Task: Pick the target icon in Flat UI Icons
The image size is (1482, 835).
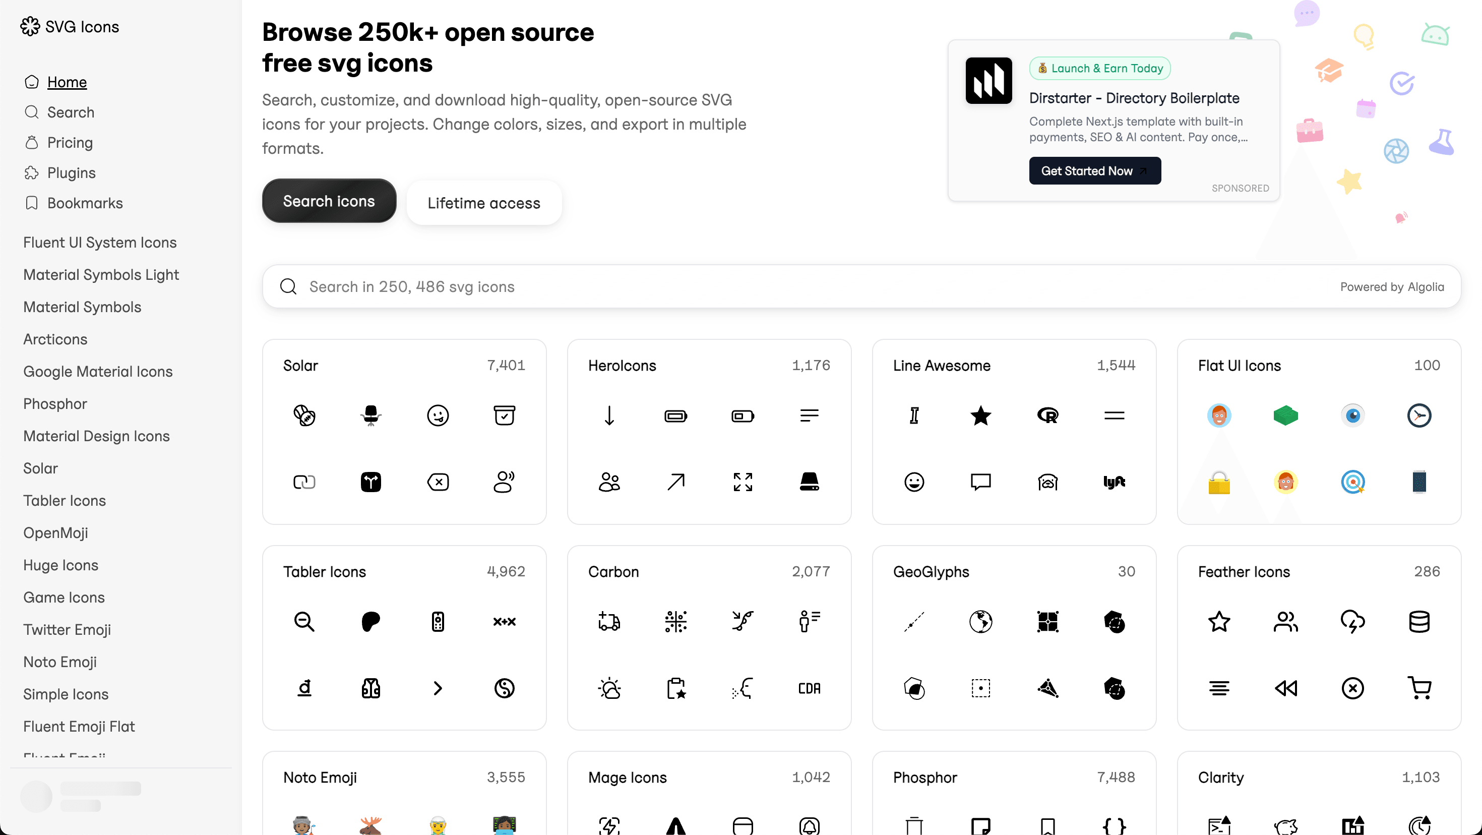Action: [1352, 482]
